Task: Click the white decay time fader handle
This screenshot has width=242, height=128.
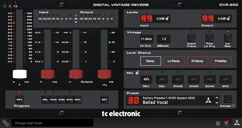Action: click(20, 74)
